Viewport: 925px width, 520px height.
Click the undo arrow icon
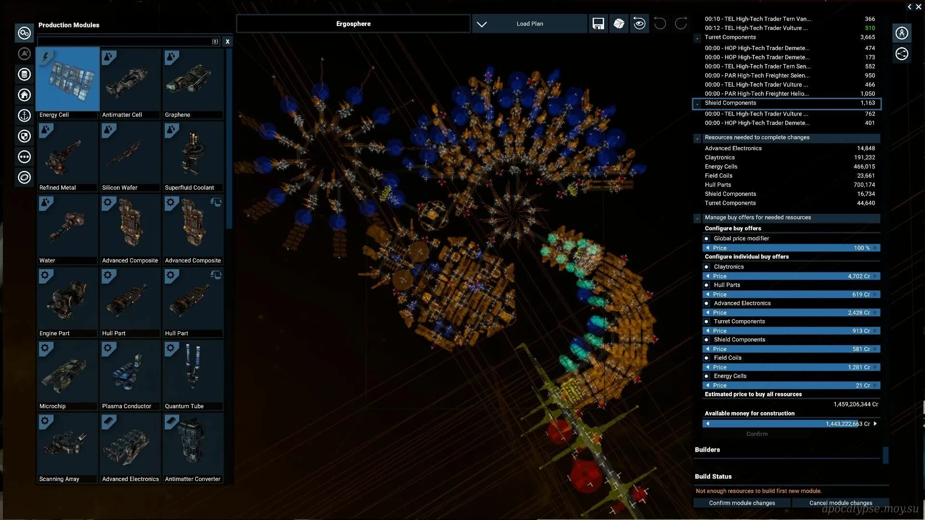tap(660, 24)
